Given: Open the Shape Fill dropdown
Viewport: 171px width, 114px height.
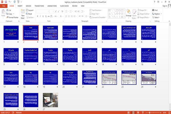Looking at the screenshot, I should click(x=142, y=10).
